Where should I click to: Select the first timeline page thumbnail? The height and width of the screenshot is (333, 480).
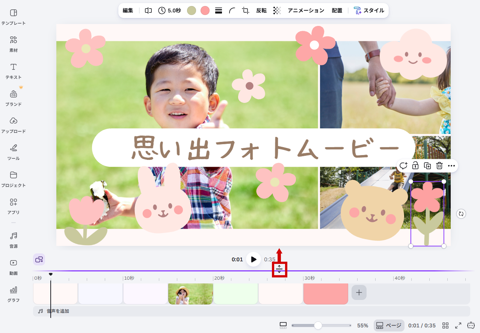coord(55,294)
